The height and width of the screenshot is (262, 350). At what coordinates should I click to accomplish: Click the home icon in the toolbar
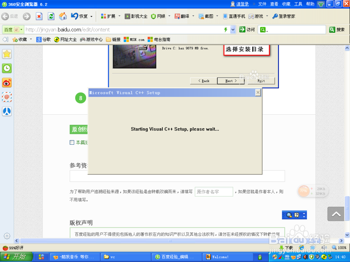point(63,16)
